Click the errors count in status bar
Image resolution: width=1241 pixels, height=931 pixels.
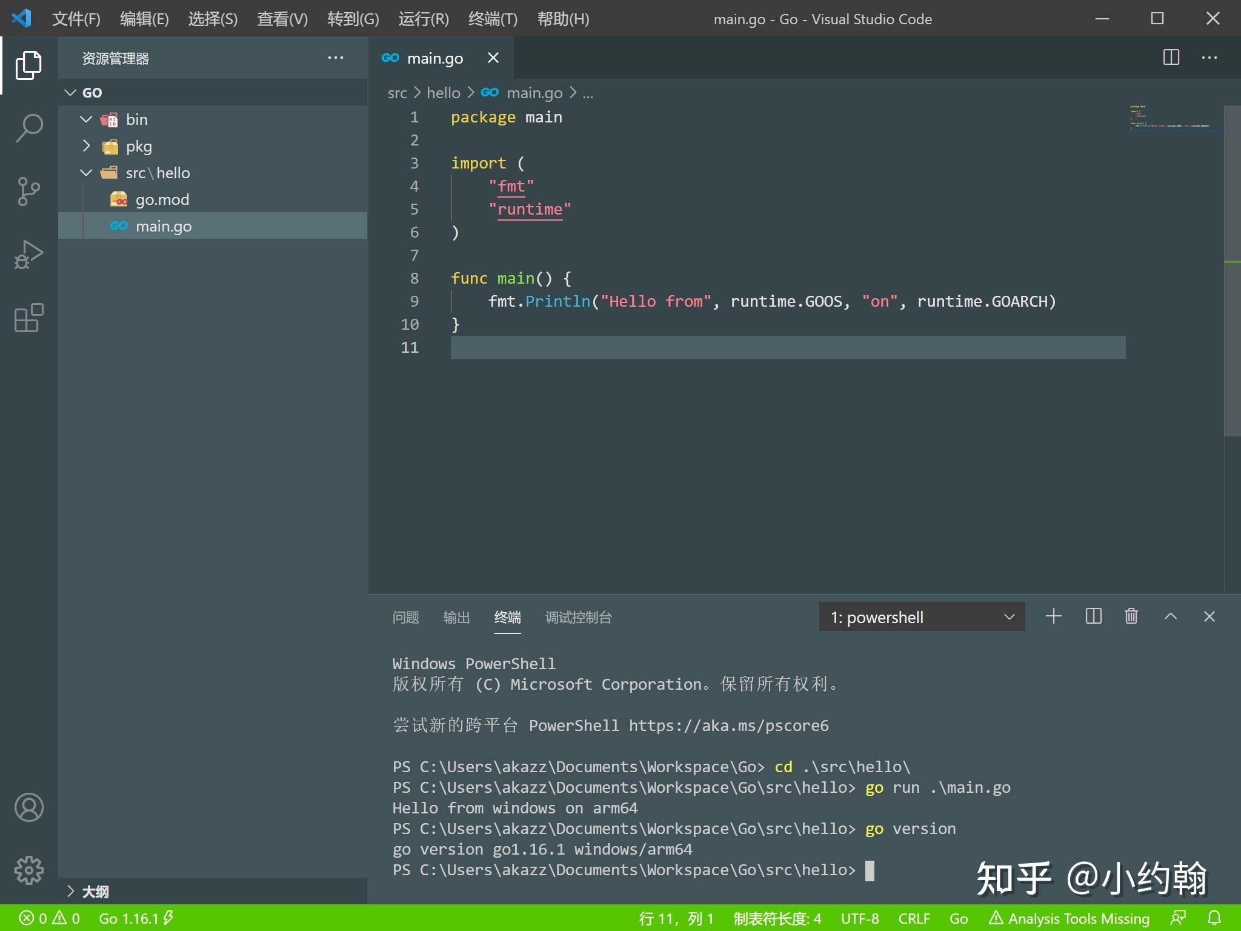33,918
